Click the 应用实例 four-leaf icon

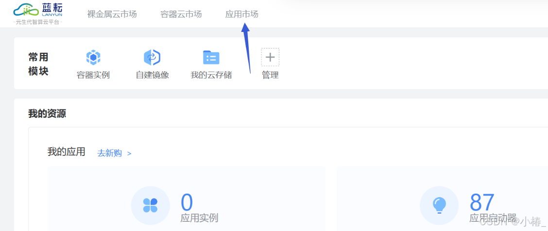[150, 205]
